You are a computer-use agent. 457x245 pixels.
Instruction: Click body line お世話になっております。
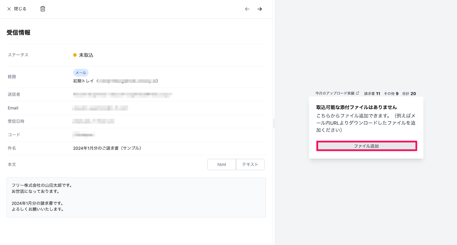click(x=36, y=191)
